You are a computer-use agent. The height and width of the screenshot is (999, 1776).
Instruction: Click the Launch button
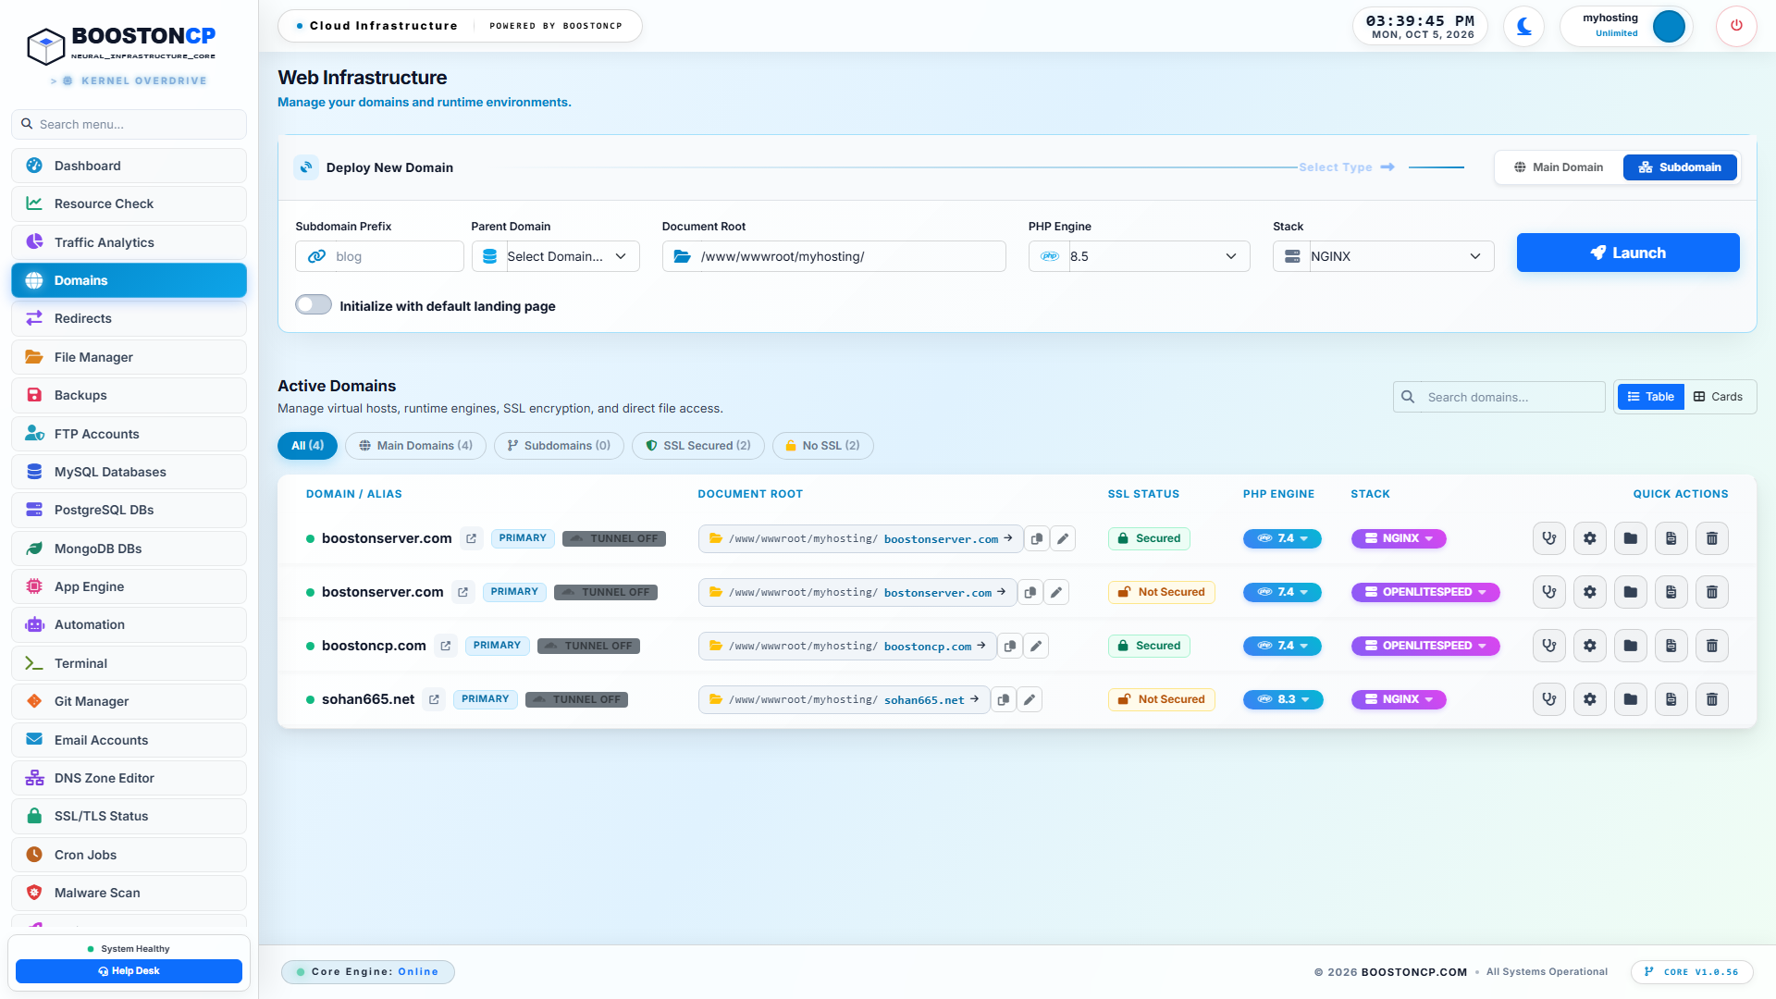click(x=1628, y=253)
